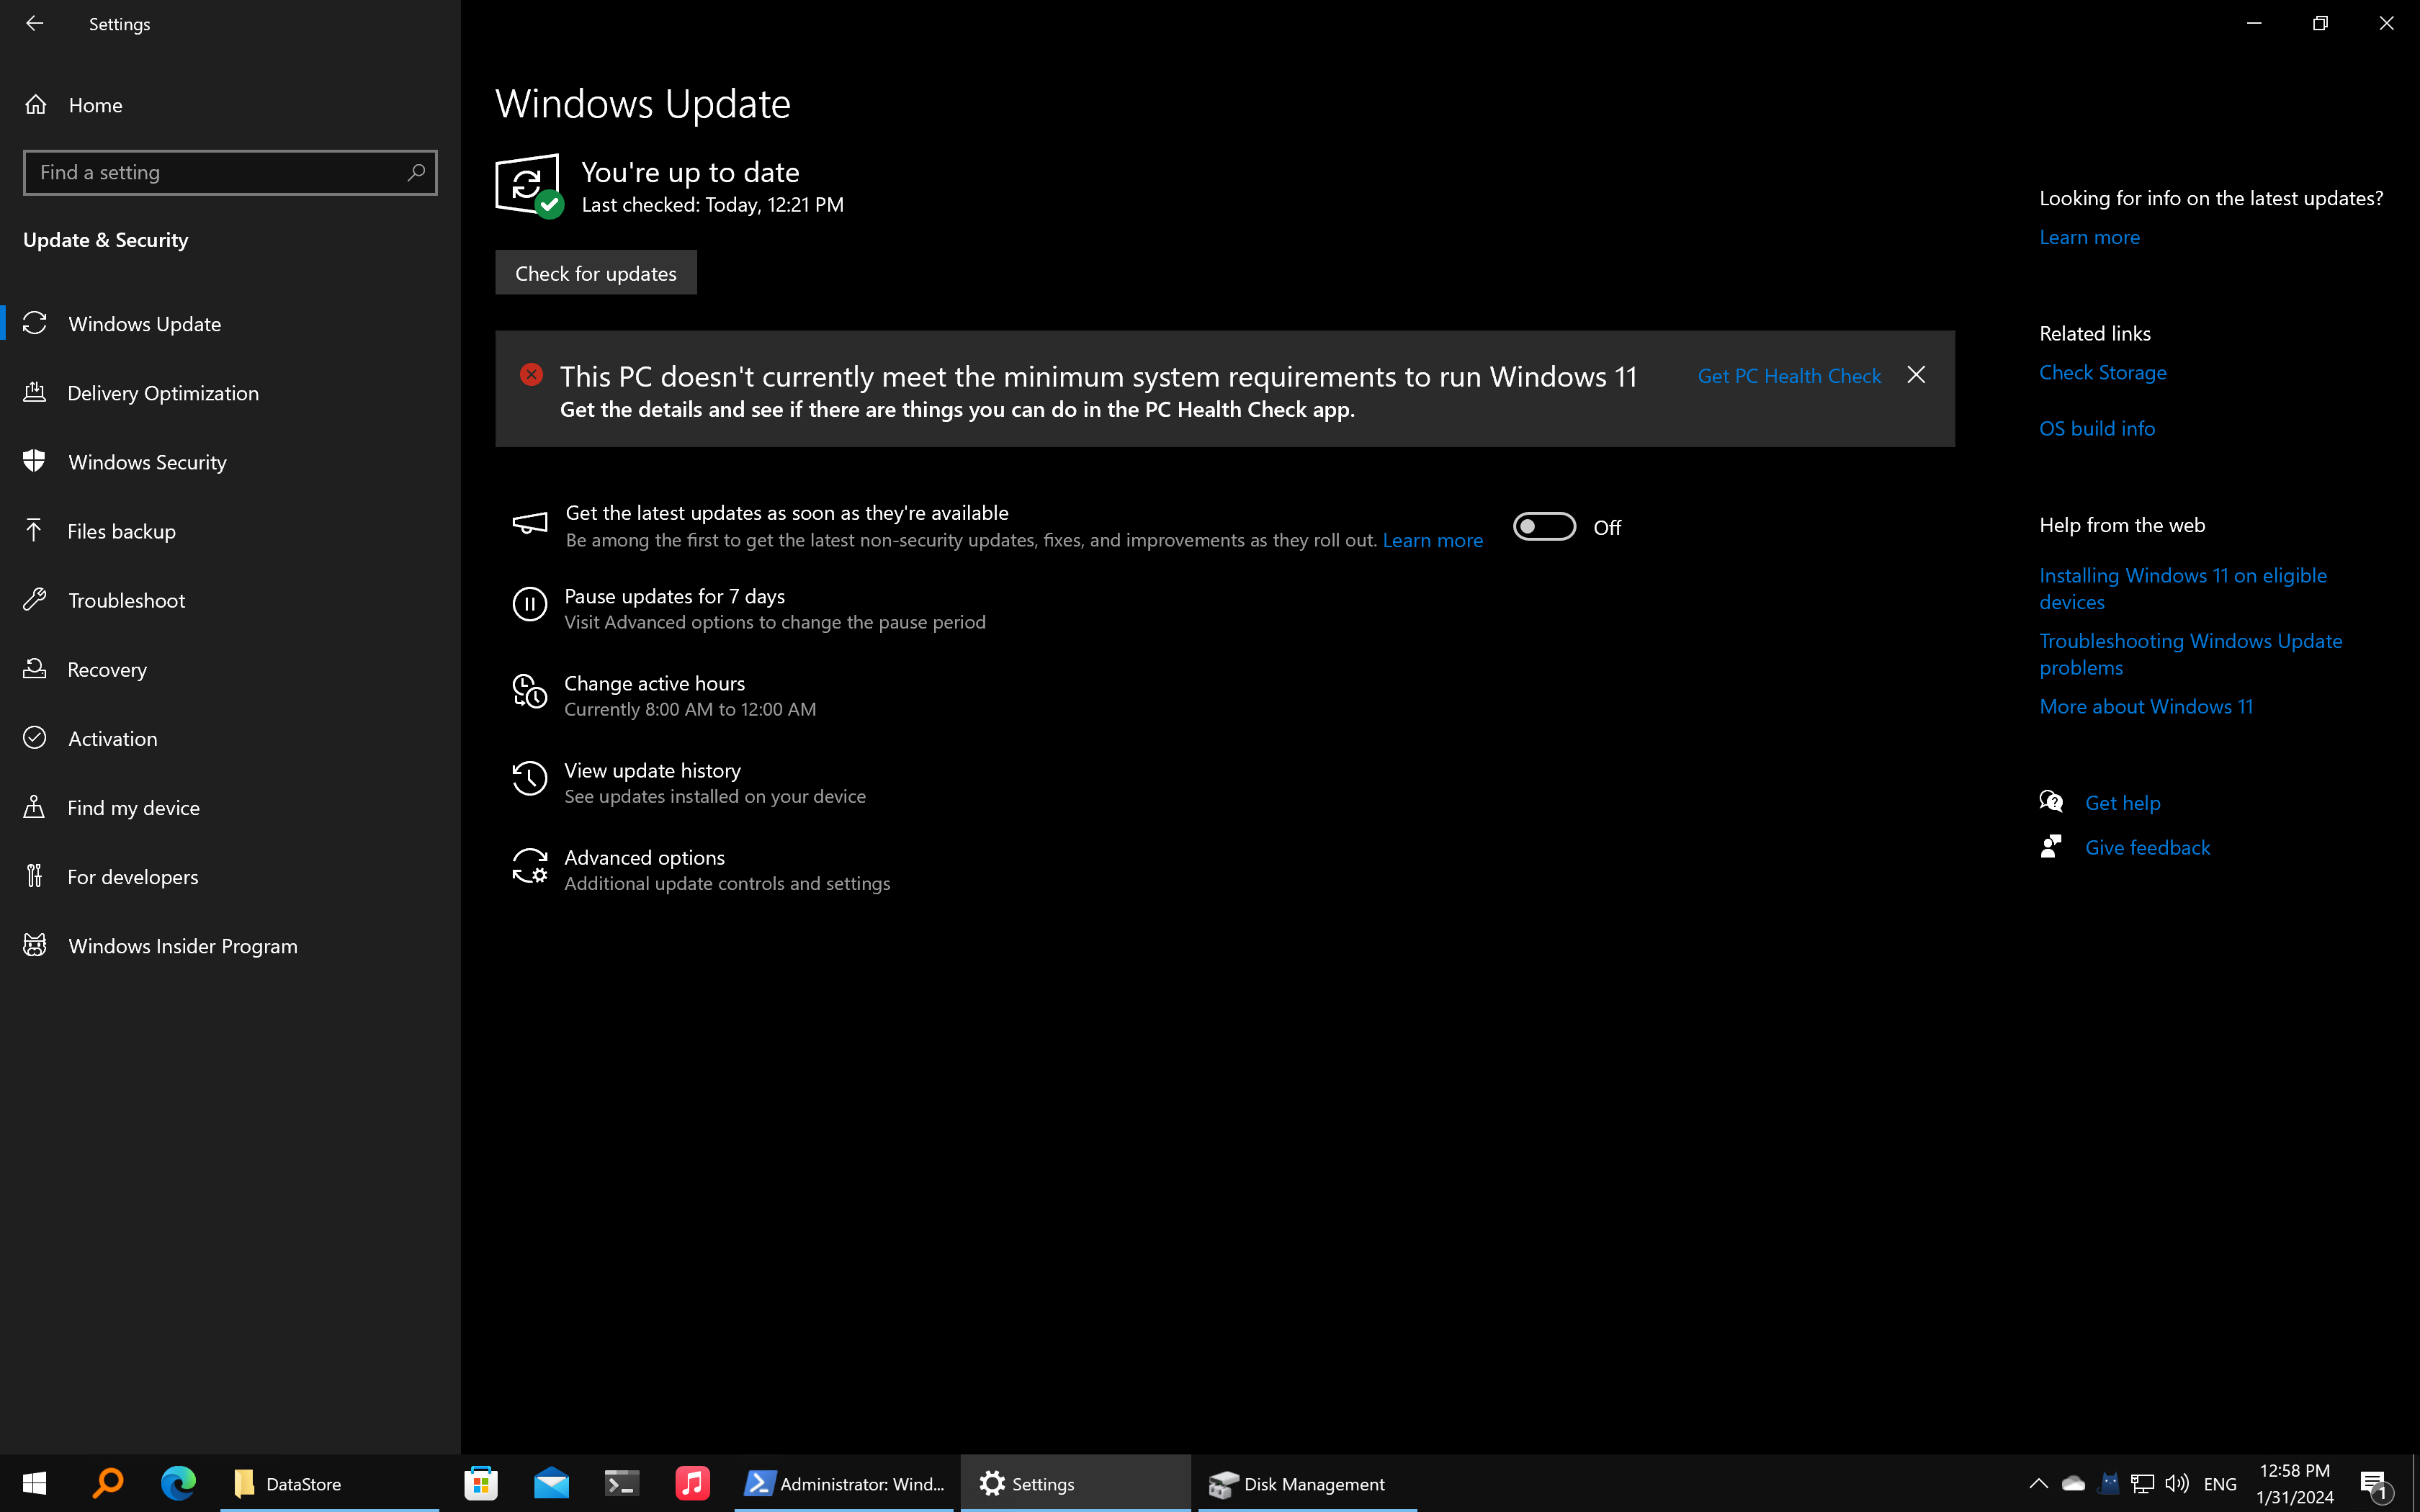Image resolution: width=2420 pixels, height=1512 pixels.
Task: Launch Microsoft Store from the taskbar
Action: click(480, 1483)
